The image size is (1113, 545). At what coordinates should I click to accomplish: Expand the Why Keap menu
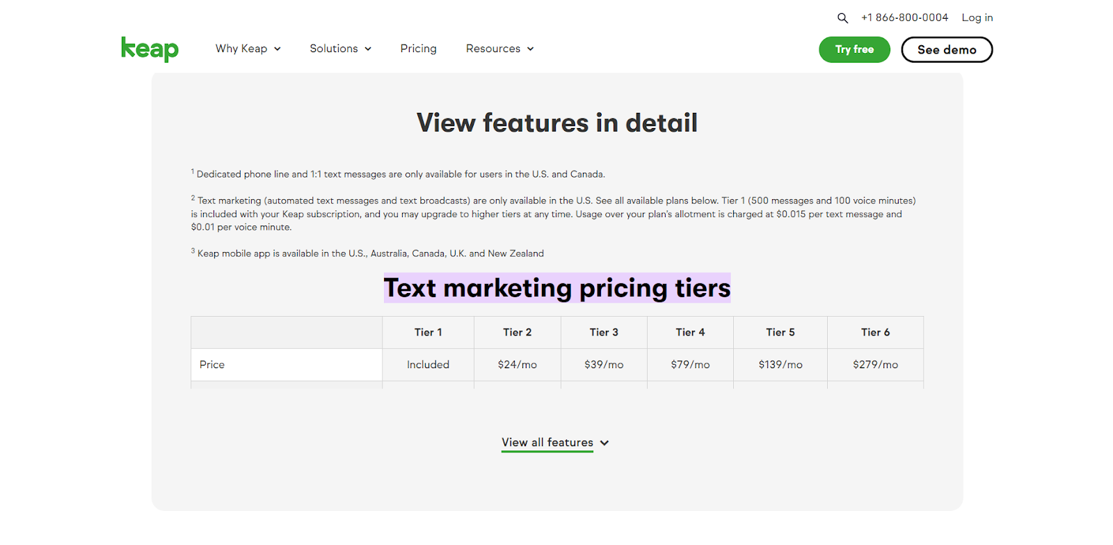(x=248, y=49)
